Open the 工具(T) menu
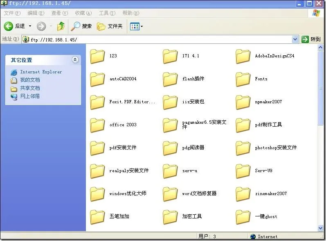Viewport: 326px width, 241px height. point(107,13)
